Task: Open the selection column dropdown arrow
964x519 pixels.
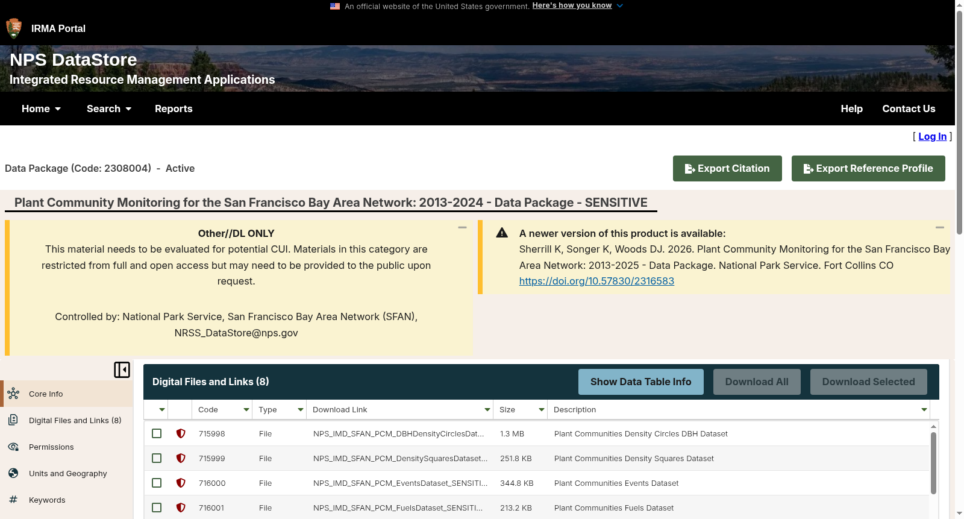Action: (162, 410)
